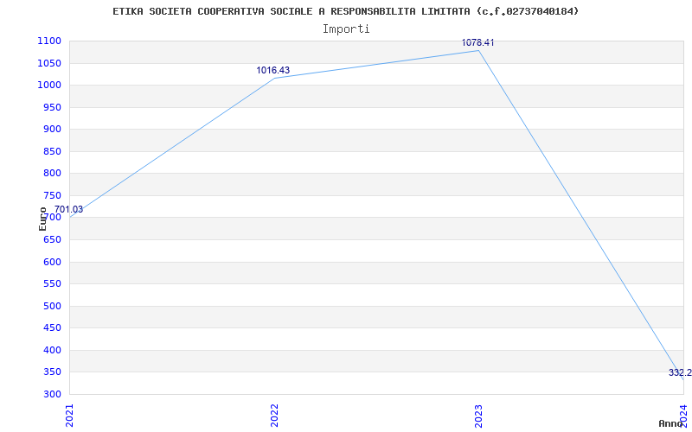Click the chart title ETIKA SOCIETA COOPERATIVA
This screenshot has width=692, height=432.
click(x=345, y=11)
